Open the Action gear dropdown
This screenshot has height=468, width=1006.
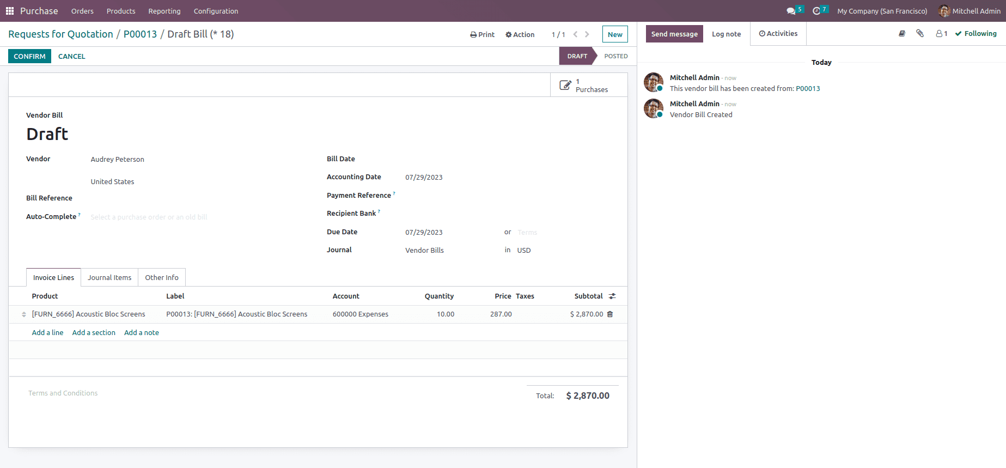point(520,34)
